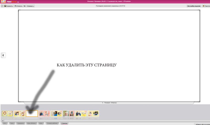Open the Фоны tab
Image resolution: width=210 pixels, height=125 pixels.
41,123
